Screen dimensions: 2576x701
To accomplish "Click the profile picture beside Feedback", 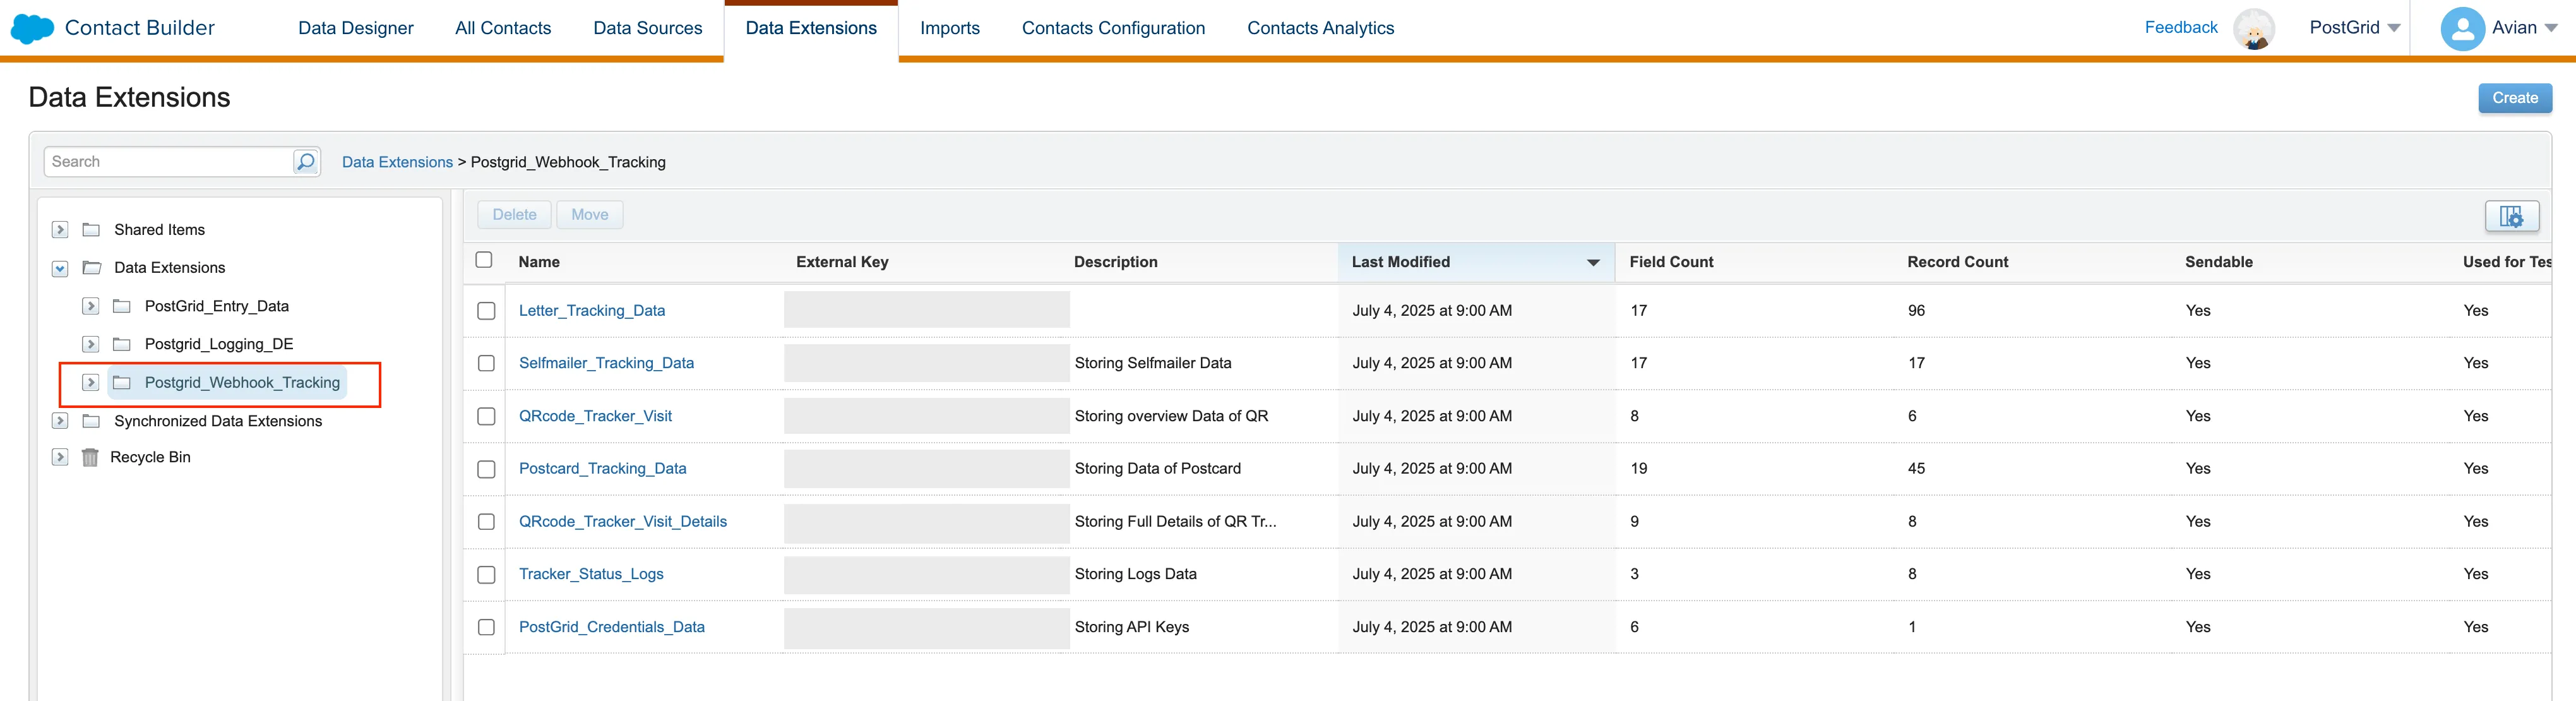I will coord(2255,29).
